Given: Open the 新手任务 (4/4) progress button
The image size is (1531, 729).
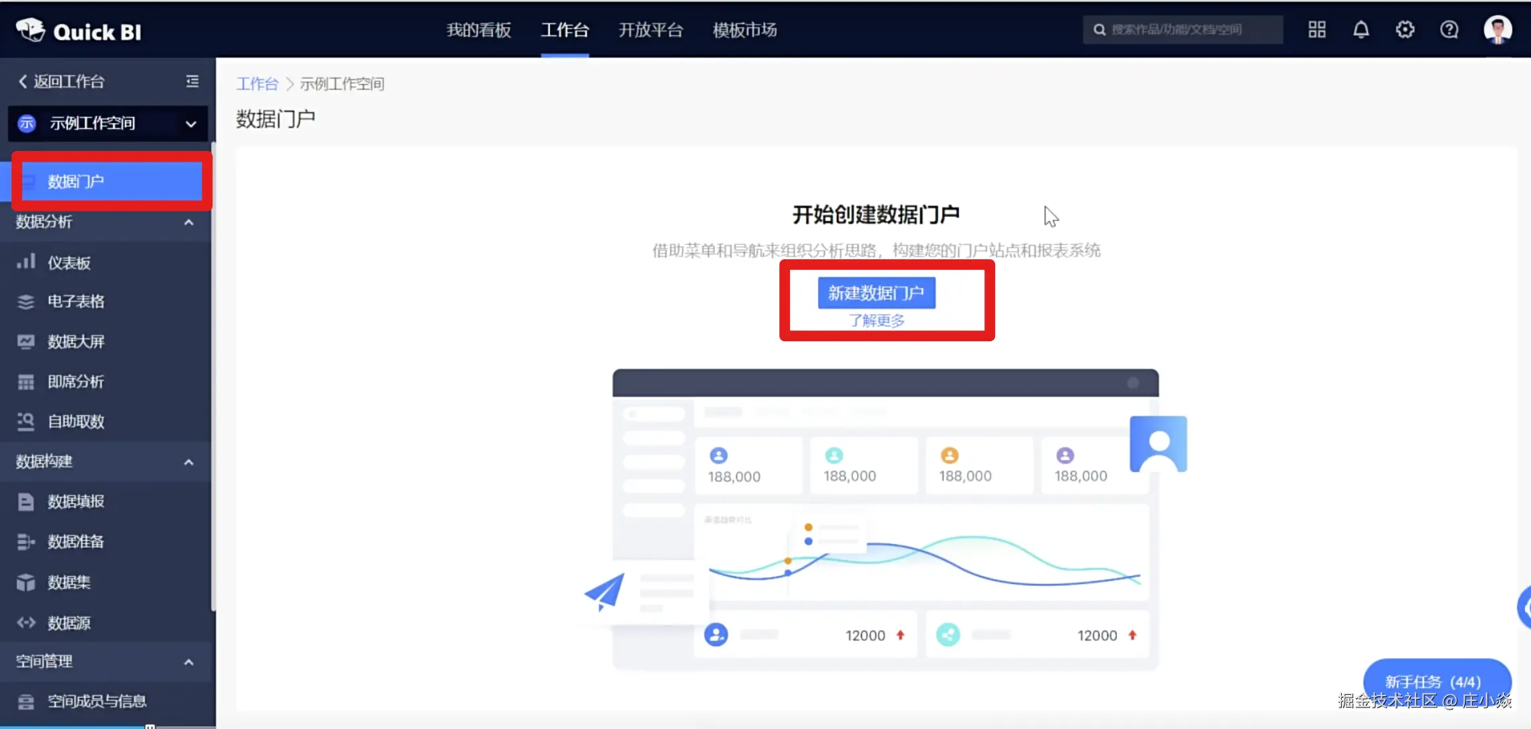Looking at the screenshot, I should pos(1433,681).
